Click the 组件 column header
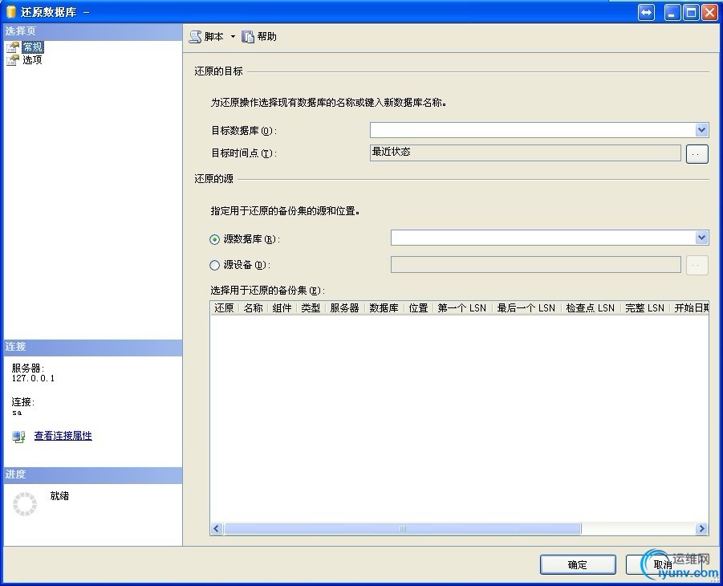The height and width of the screenshot is (586, 723). click(x=282, y=307)
